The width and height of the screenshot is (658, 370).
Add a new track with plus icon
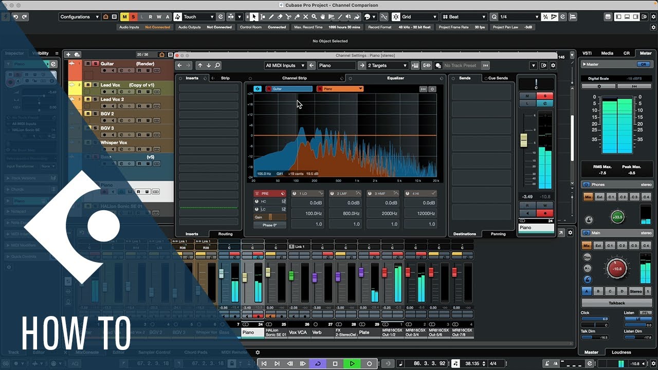coord(68,54)
